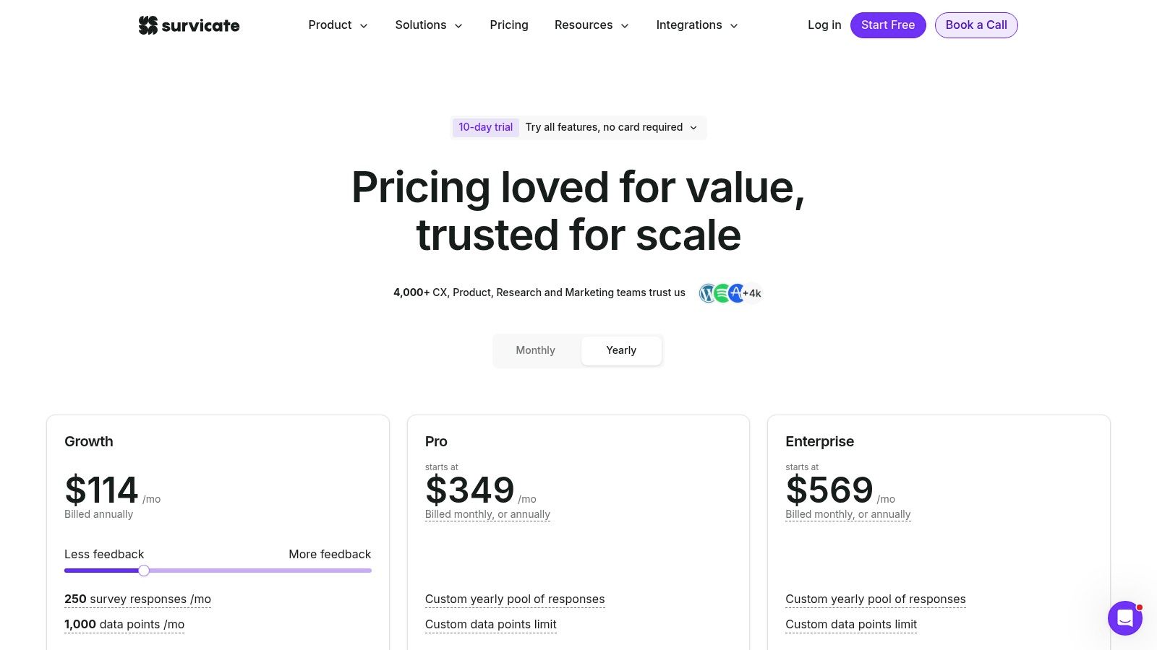Click "Billed monthly, or annually" under Pro pricing
1157x650 pixels.
487,514
